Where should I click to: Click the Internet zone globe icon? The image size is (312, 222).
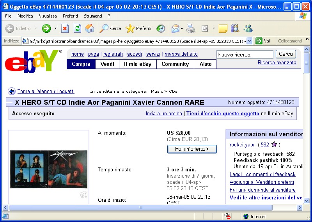(x=246, y=216)
